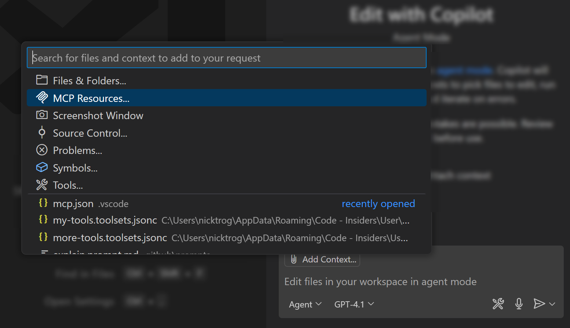This screenshot has width=570, height=328.
Task: Toggle voice dictation with the microphone
Action: pos(519,304)
